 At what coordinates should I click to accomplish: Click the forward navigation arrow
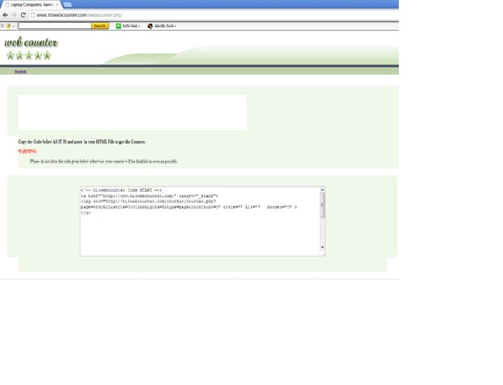(x=14, y=15)
